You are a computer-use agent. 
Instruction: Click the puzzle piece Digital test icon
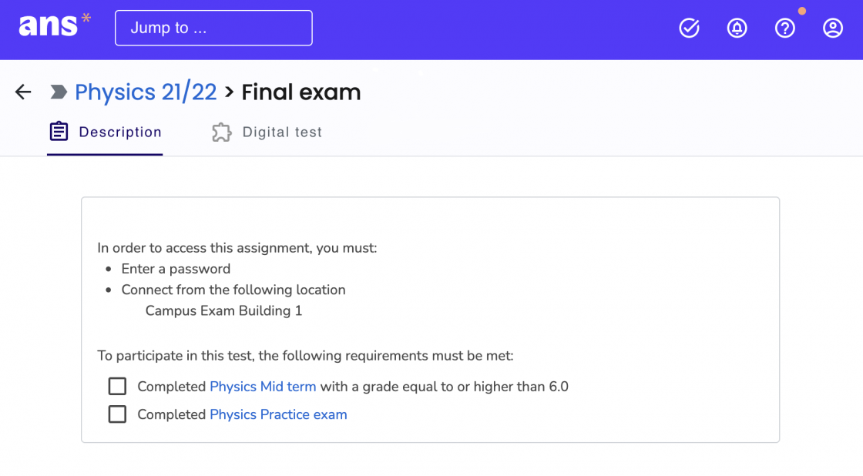pyautogui.click(x=222, y=132)
